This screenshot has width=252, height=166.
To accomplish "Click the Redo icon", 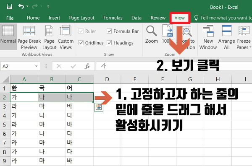I will tap(35, 6).
